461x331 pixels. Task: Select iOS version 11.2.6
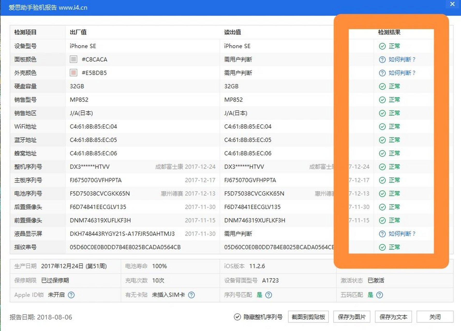257,266
